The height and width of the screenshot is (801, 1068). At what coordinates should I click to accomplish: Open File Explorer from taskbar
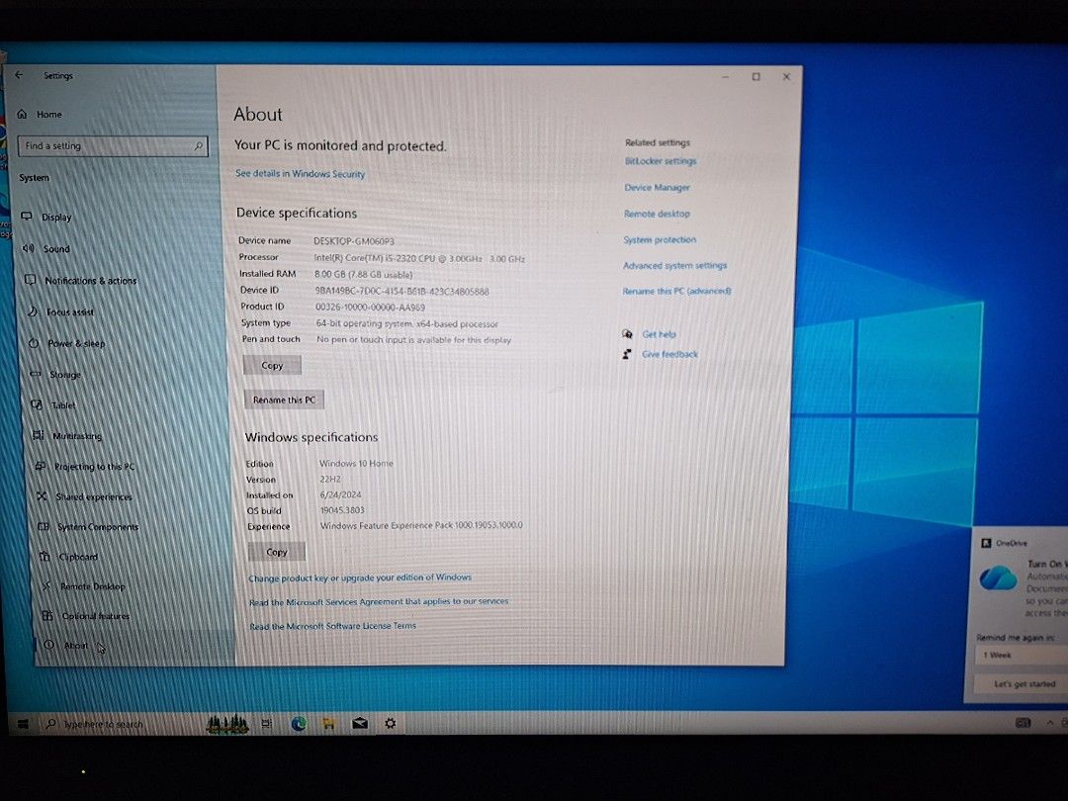point(329,723)
